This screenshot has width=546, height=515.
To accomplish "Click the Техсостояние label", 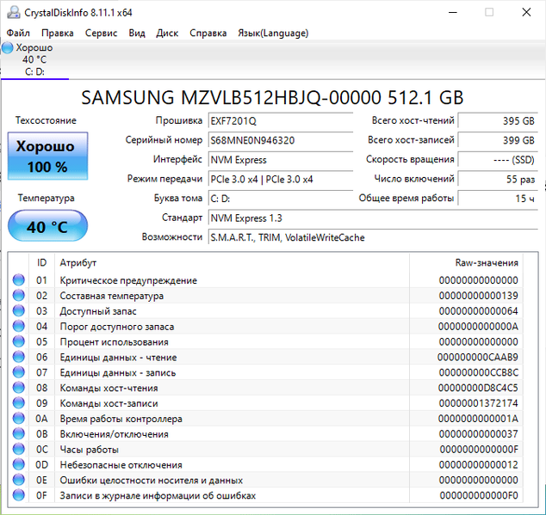I will (x=46, y=120).
